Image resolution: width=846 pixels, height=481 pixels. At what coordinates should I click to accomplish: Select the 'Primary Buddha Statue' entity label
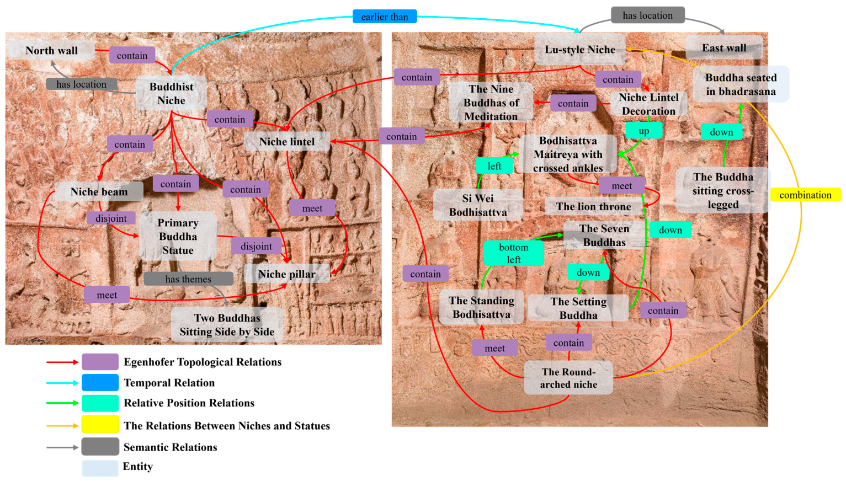178,236
